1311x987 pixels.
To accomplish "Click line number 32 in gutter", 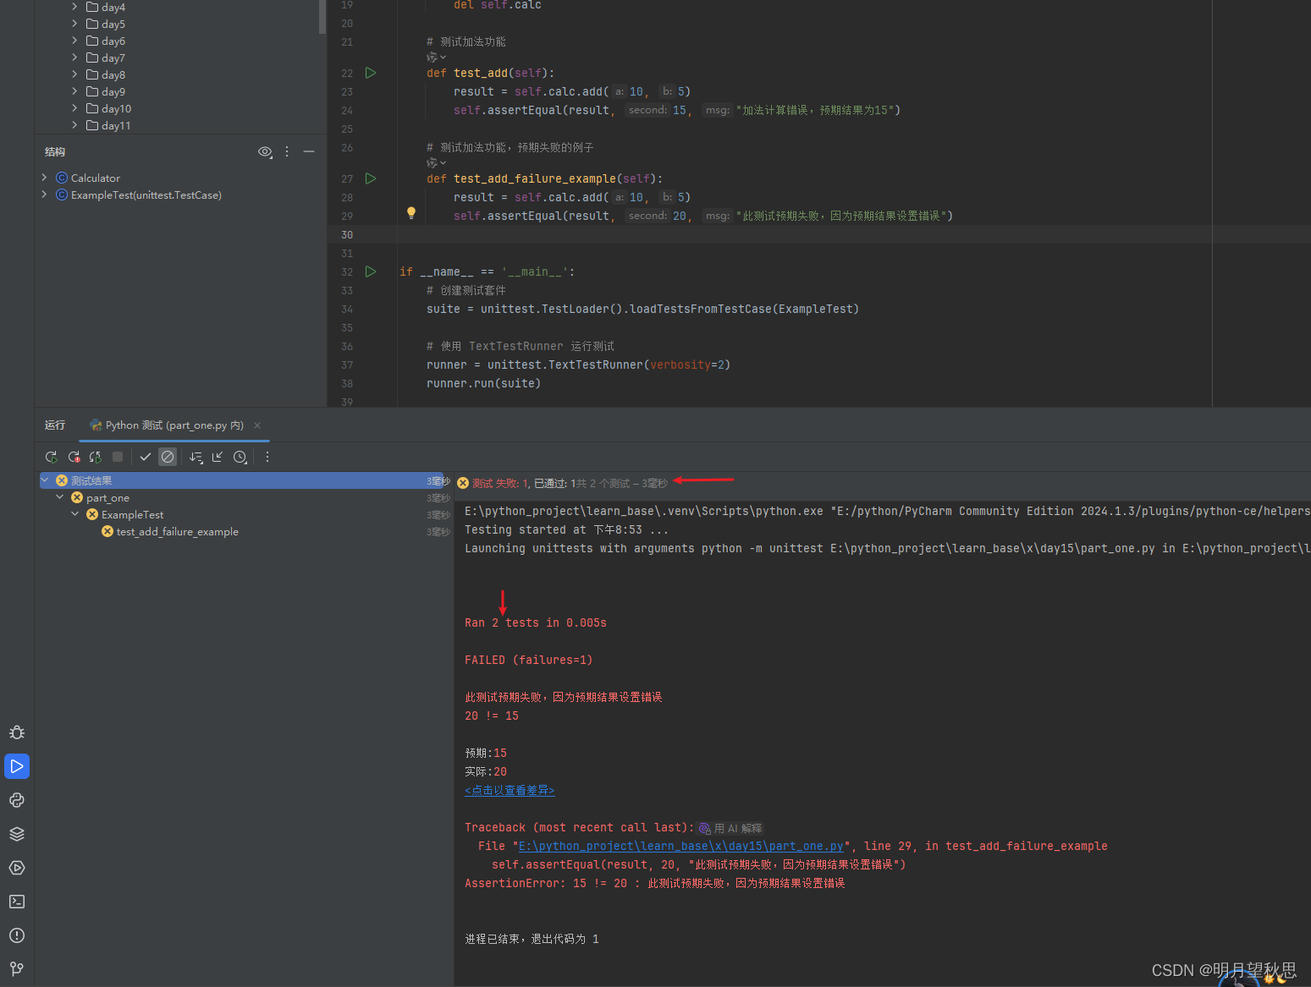I will [347, 272].
